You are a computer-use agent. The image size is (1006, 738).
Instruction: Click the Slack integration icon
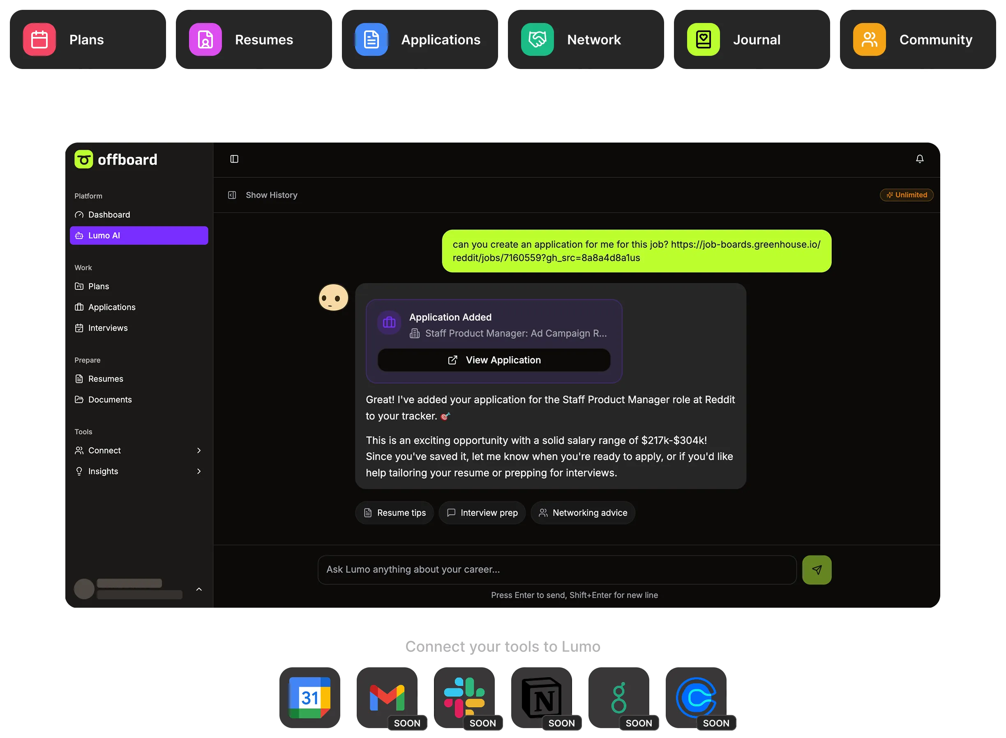click(x=464, y=697)
